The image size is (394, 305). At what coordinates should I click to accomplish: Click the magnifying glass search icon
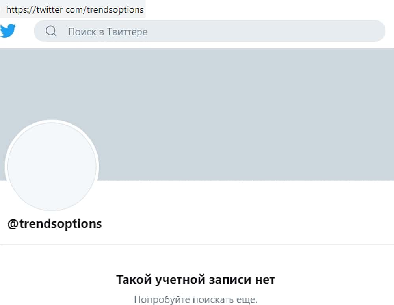pyautogui.click(x=51, y=31)
